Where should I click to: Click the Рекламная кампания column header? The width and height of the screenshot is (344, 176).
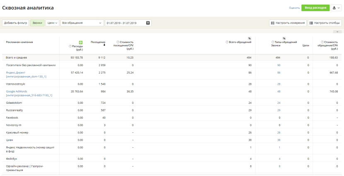19,42
